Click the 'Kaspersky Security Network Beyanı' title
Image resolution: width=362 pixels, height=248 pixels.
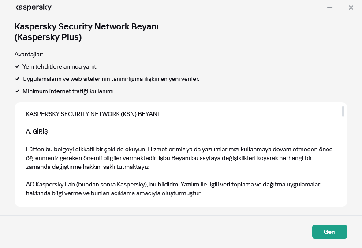click(86, 26)
